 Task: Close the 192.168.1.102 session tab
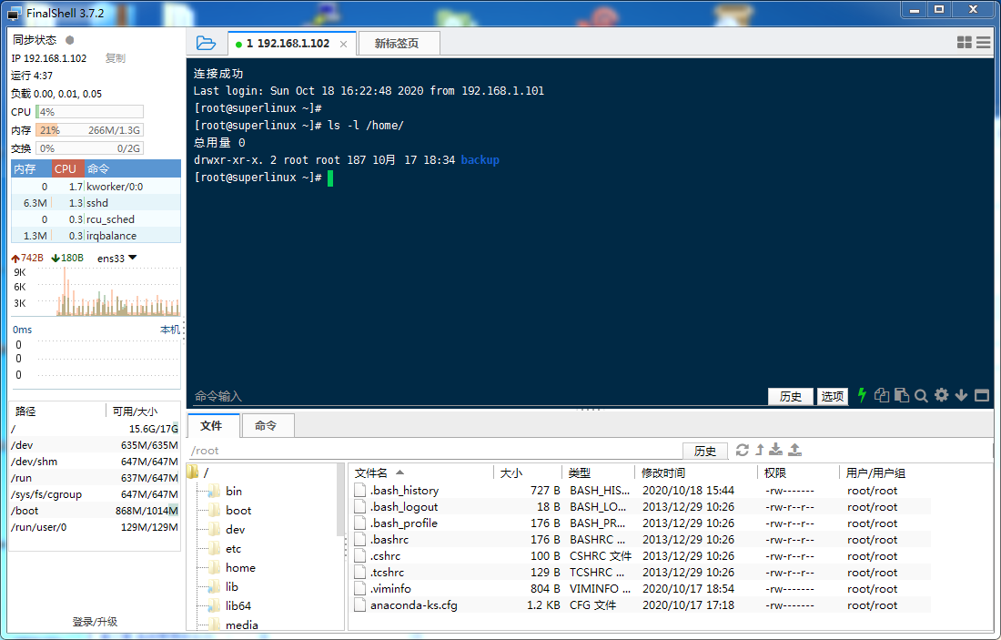pos(343,44)
